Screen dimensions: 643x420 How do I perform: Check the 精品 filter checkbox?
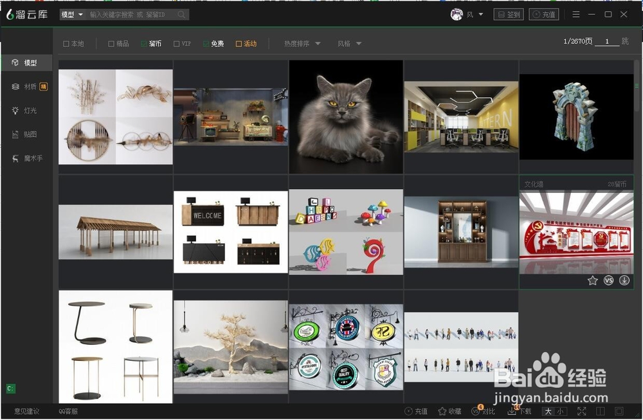pyautogui.click(x=111, y=44)
